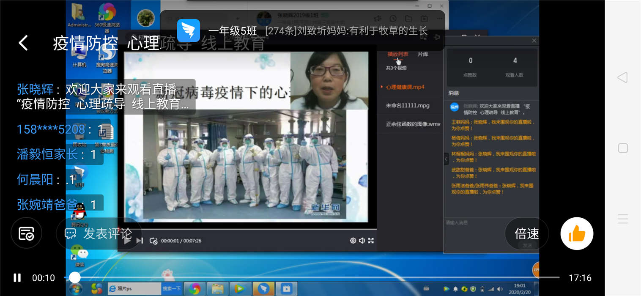The image size is (641, 296).
Task: Open the DingTalk notification from 一年级5班
Action: click(x=302, y=30)
